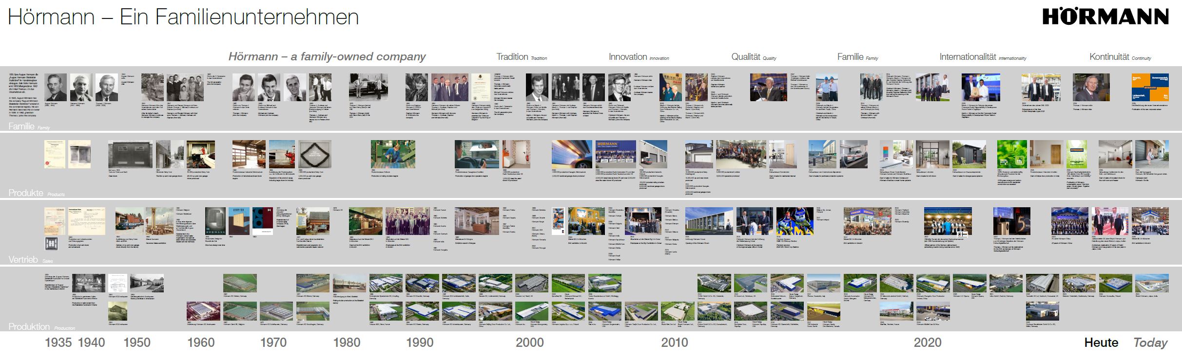Open the green Hörmann sustainability report cover
Screen dimensions: 1182x360
[x=1077, y=155]
